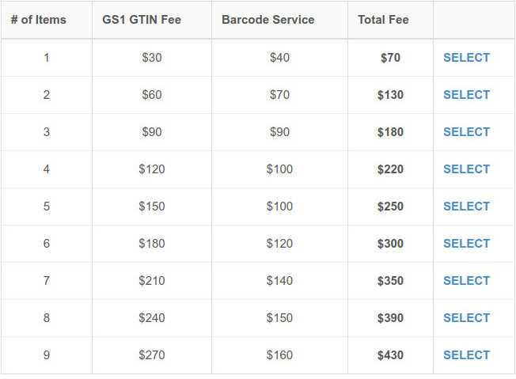Click the 'Barcode Service' column header
Image resolution: width=516 pixels, height=379 pixels.
coord(267,20)
